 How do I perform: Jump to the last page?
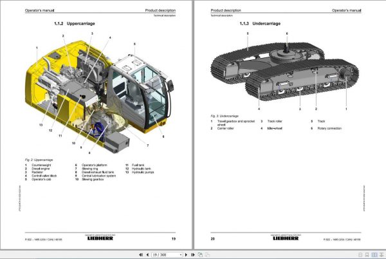(x=193, y=254)
